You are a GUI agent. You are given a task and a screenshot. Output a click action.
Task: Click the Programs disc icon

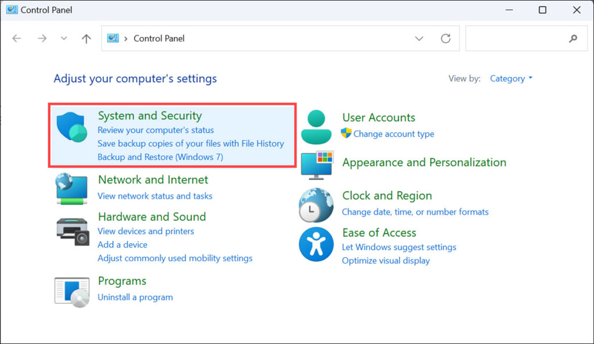(x=72, y=291)
